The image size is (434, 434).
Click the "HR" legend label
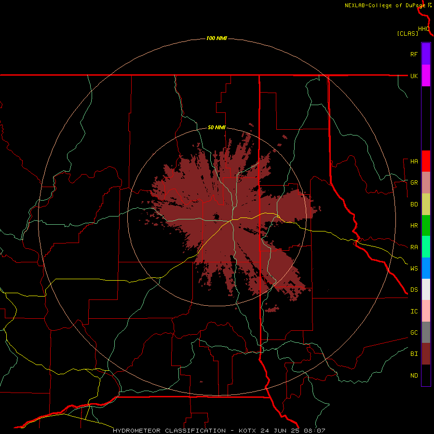[x=414, y=226]
